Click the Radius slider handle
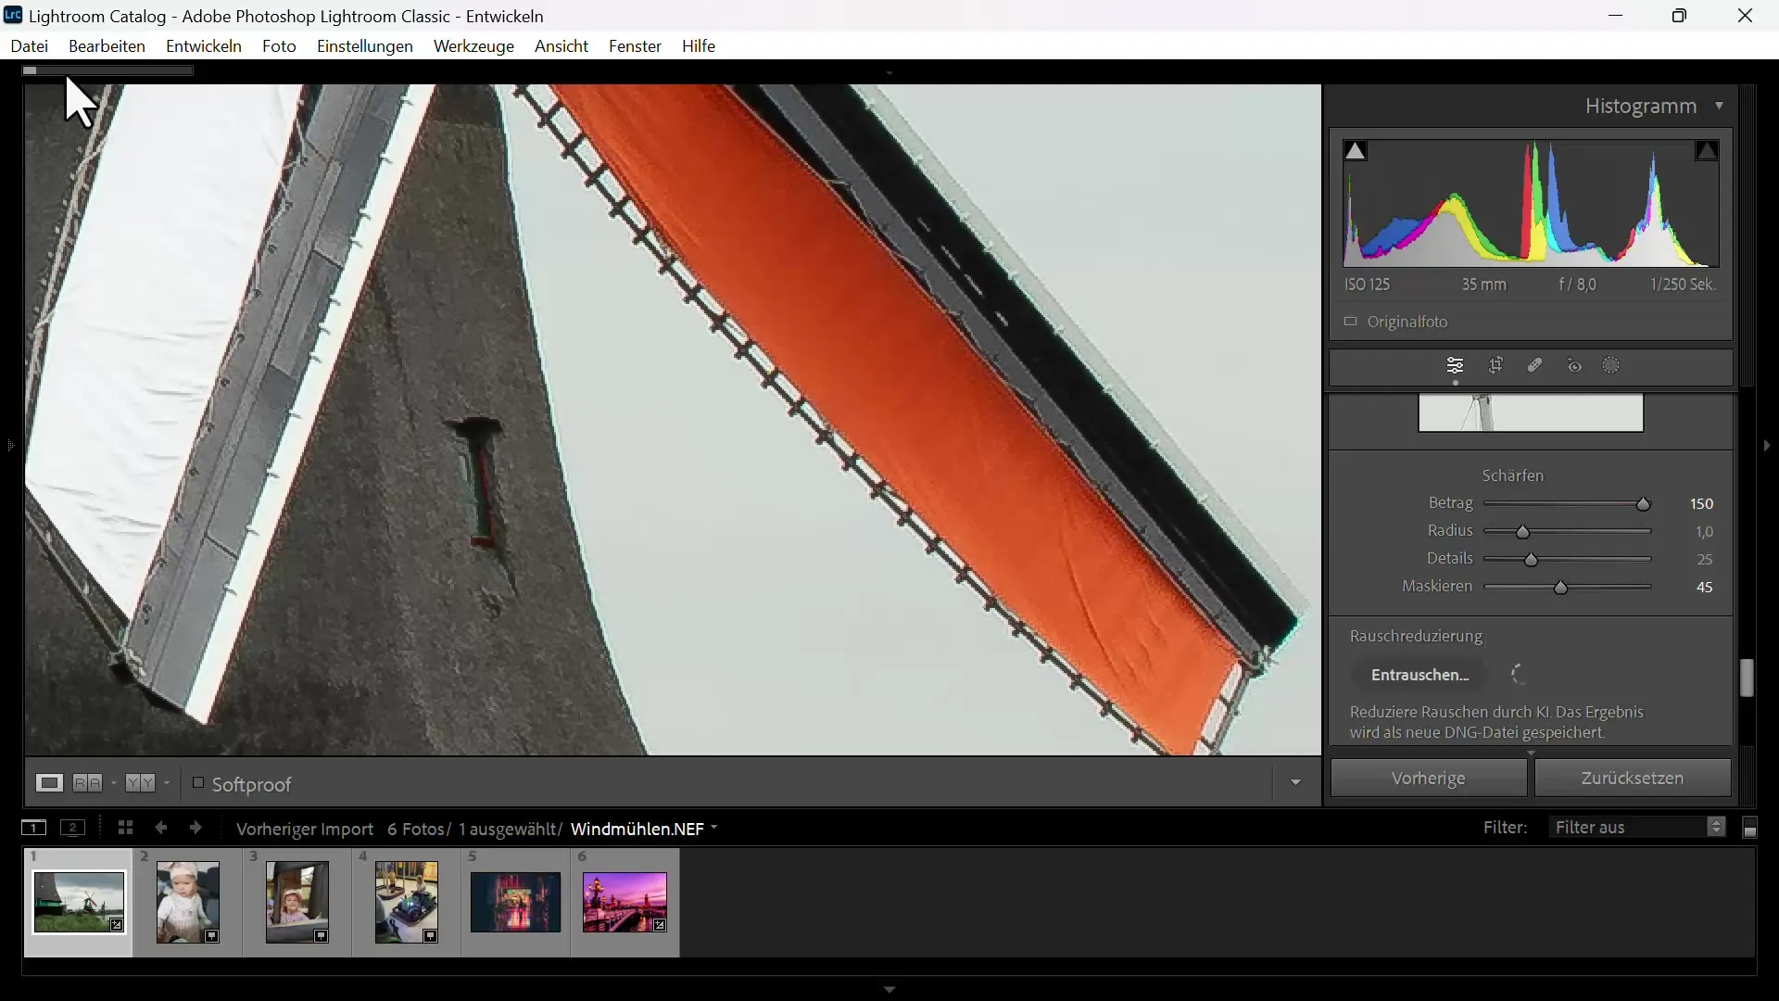 1522,533
